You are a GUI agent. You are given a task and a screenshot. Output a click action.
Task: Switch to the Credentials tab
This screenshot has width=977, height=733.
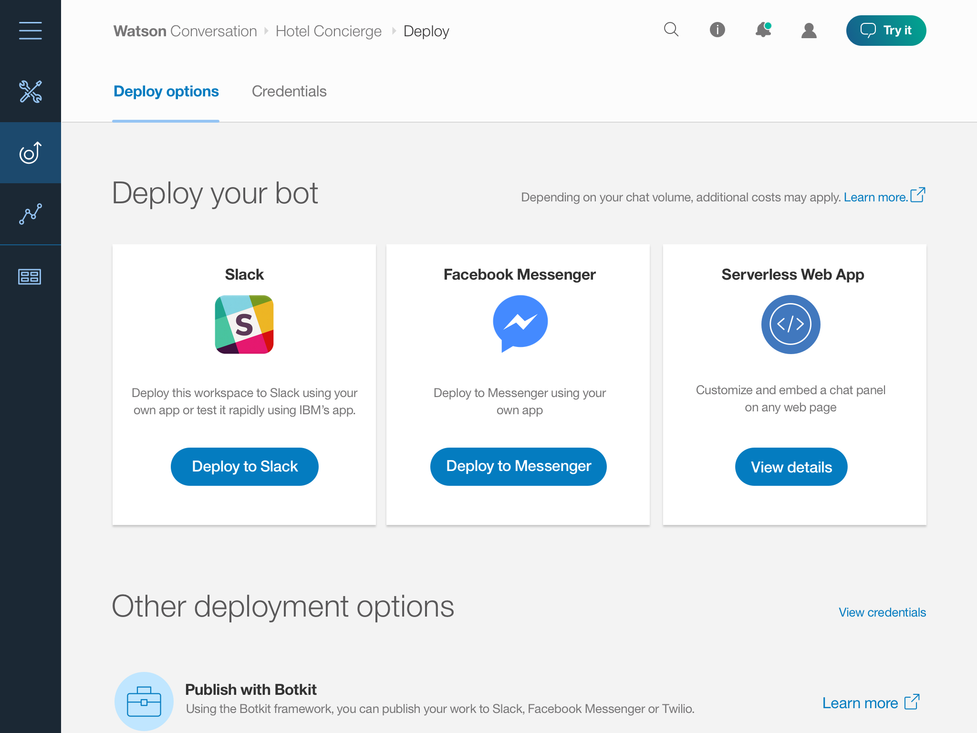[289, 91]
